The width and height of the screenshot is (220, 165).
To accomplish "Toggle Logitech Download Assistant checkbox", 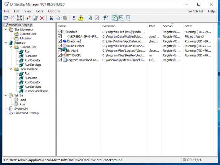I will click(x=60, y=60).
